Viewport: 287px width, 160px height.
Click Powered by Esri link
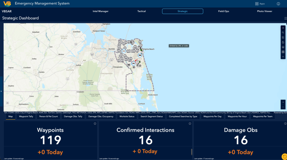pyautogui.click(x=280, y=113)
